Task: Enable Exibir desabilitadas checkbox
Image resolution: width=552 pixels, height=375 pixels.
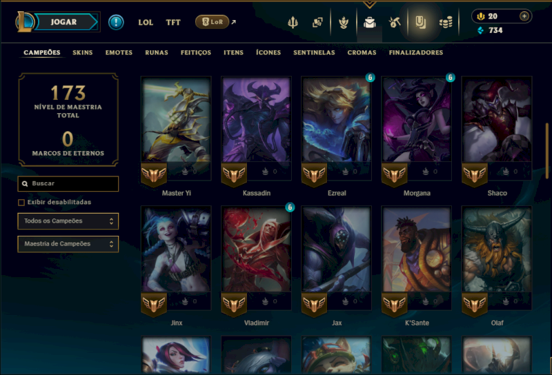Action: pyautogui.click(x=21, y=202)
